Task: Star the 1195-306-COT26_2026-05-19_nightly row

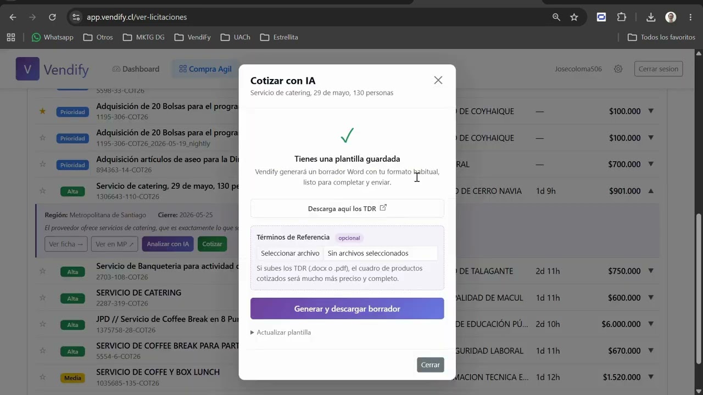Action: click(x=42, y=138)
